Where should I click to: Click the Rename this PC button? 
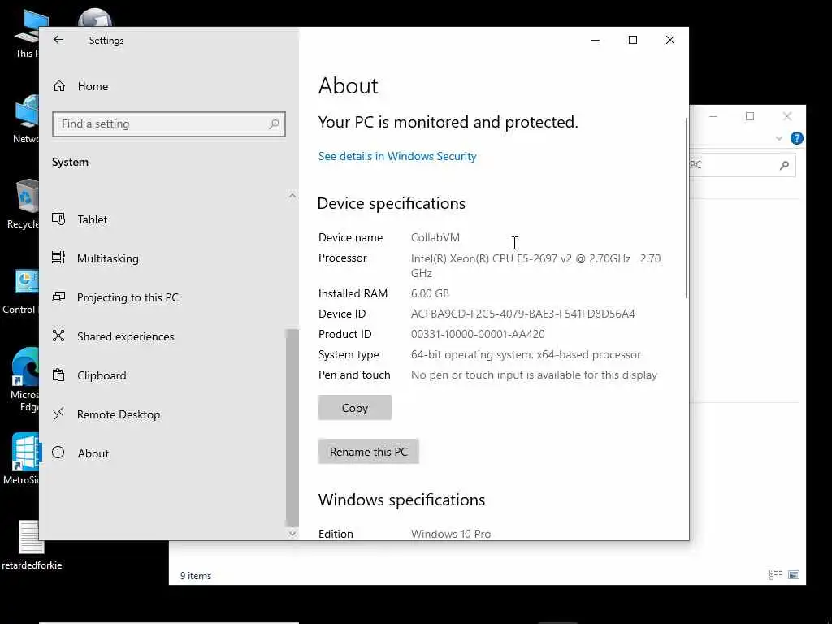coord(369,452)
